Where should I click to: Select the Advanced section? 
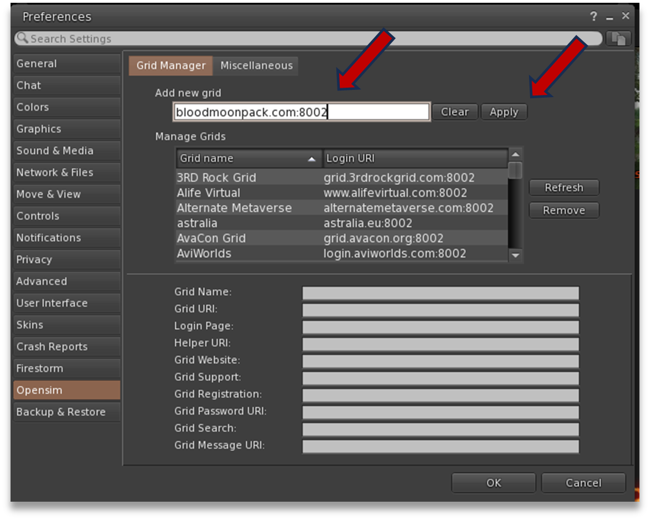coord(67,281)
